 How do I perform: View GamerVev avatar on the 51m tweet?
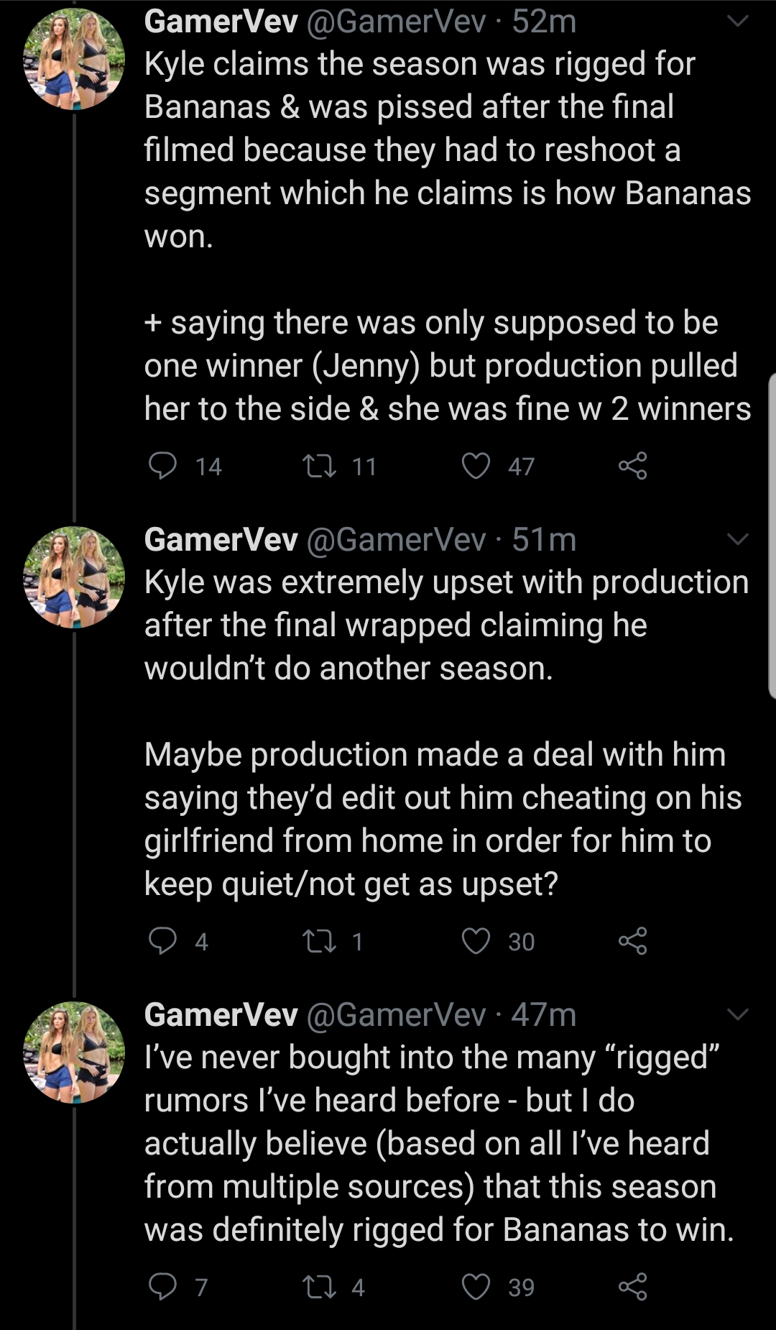74,577
